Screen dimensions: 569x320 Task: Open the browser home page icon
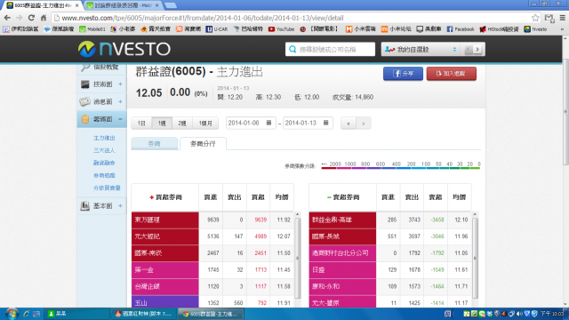44,18
